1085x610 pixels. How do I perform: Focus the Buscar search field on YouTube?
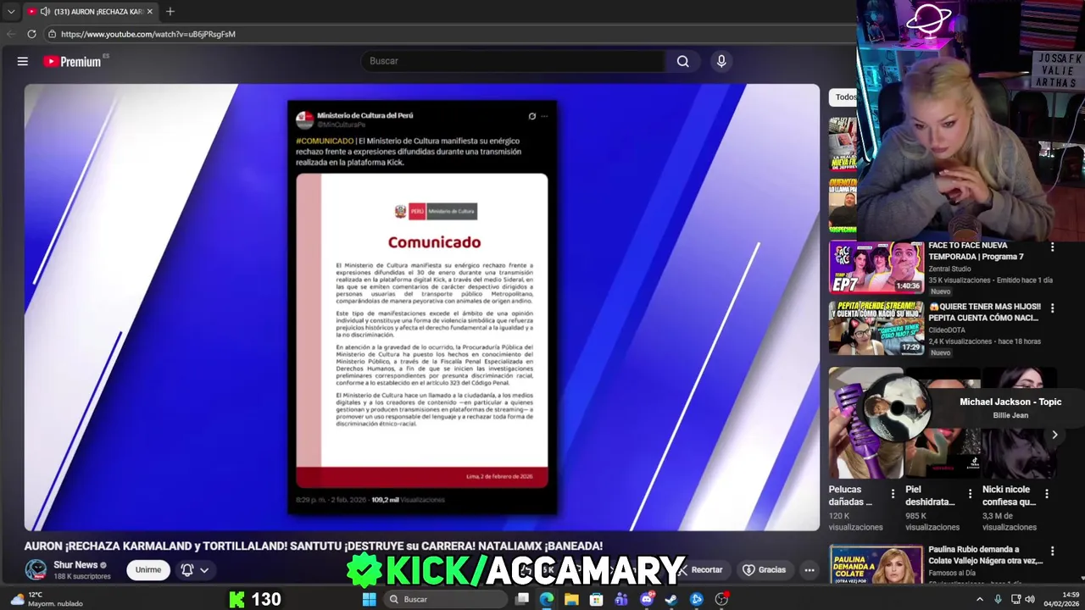[x=513, y=61]
